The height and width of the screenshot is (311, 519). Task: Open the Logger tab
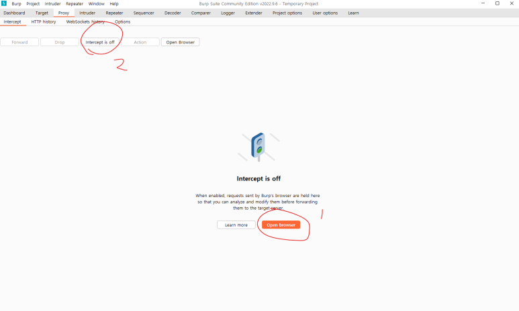tap(228, 13)
